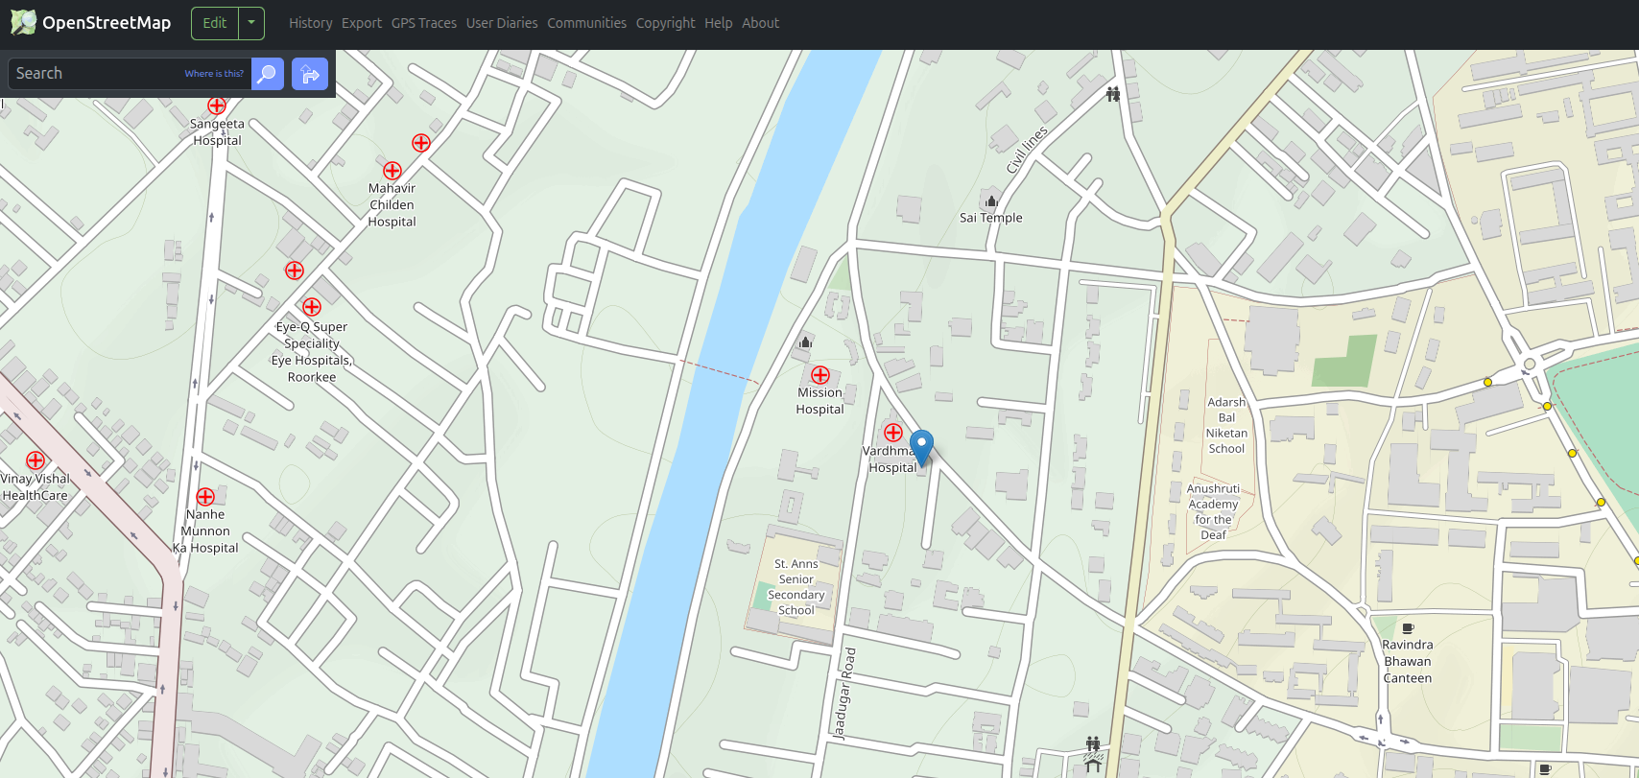Click the Nanhe Munnon Ka Hospital label
Image resolution: width=1639 pixels, height=778 pixels.
coord(205,531)
